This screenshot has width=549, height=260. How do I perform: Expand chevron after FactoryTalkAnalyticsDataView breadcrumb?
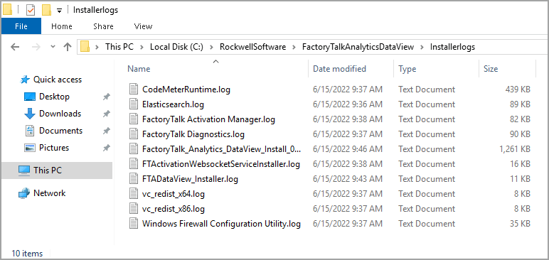422,47
